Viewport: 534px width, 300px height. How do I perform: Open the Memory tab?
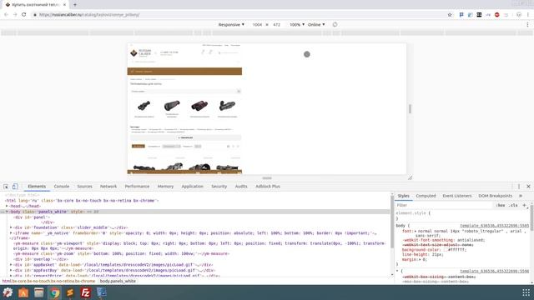[x=165, y=187]
